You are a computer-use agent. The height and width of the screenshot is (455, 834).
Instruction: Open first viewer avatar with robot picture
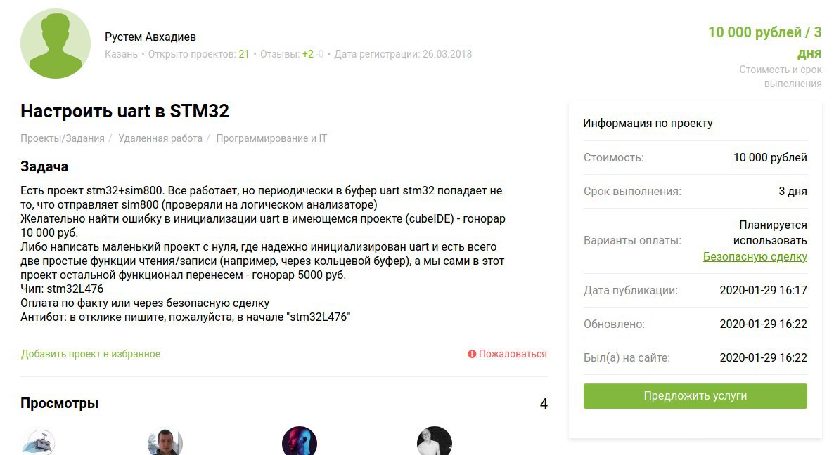38,442
